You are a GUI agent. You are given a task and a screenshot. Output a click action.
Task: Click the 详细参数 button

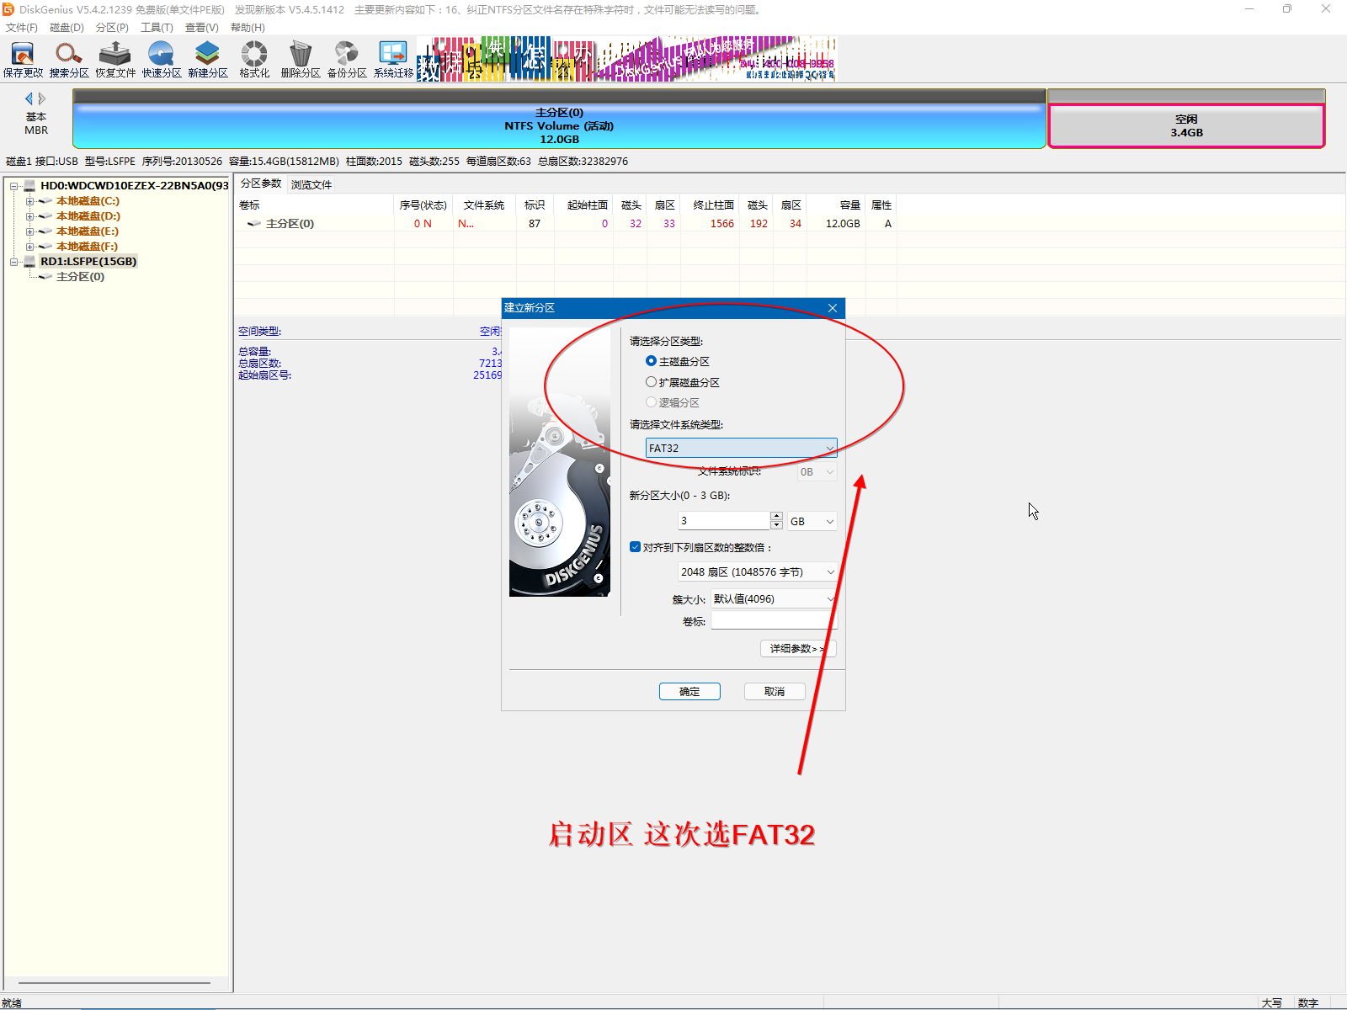798,649
